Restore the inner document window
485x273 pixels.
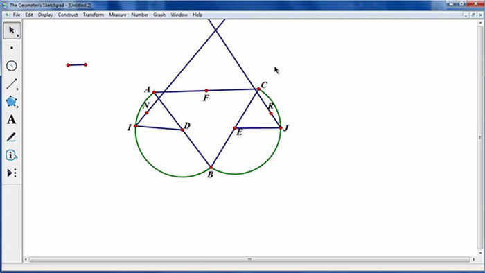tap(473, 15)
